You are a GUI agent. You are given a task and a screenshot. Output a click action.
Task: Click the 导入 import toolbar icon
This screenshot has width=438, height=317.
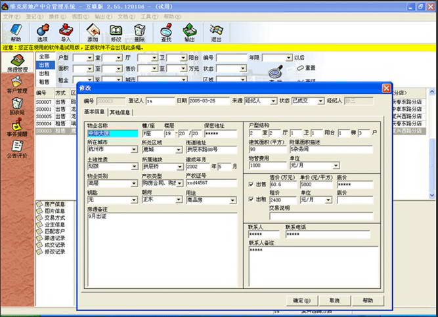tap(66, 32)
